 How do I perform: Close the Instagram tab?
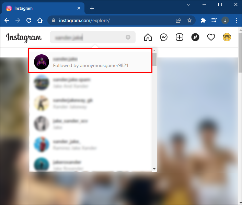(79, 8)
